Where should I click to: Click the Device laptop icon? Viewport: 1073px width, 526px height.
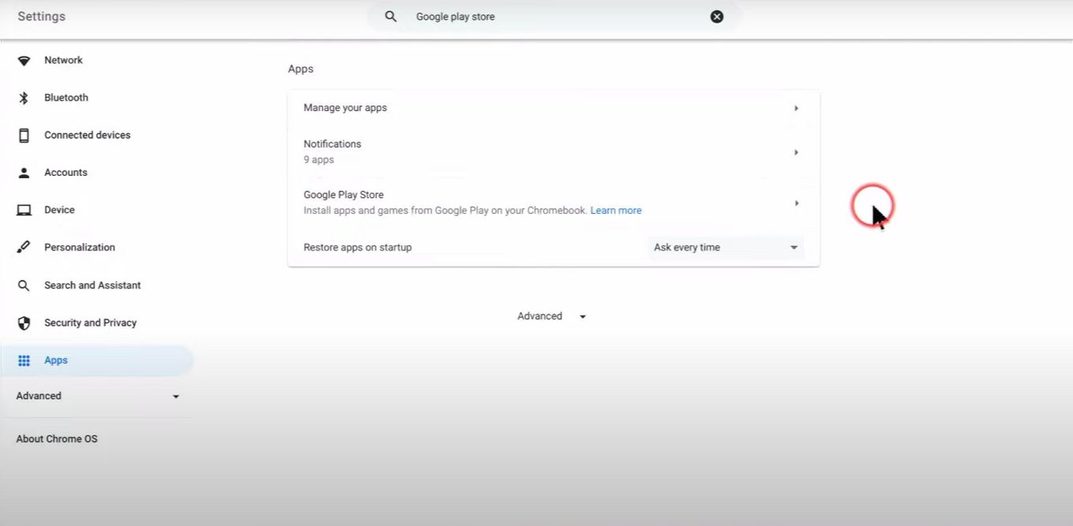click(24, 210)
